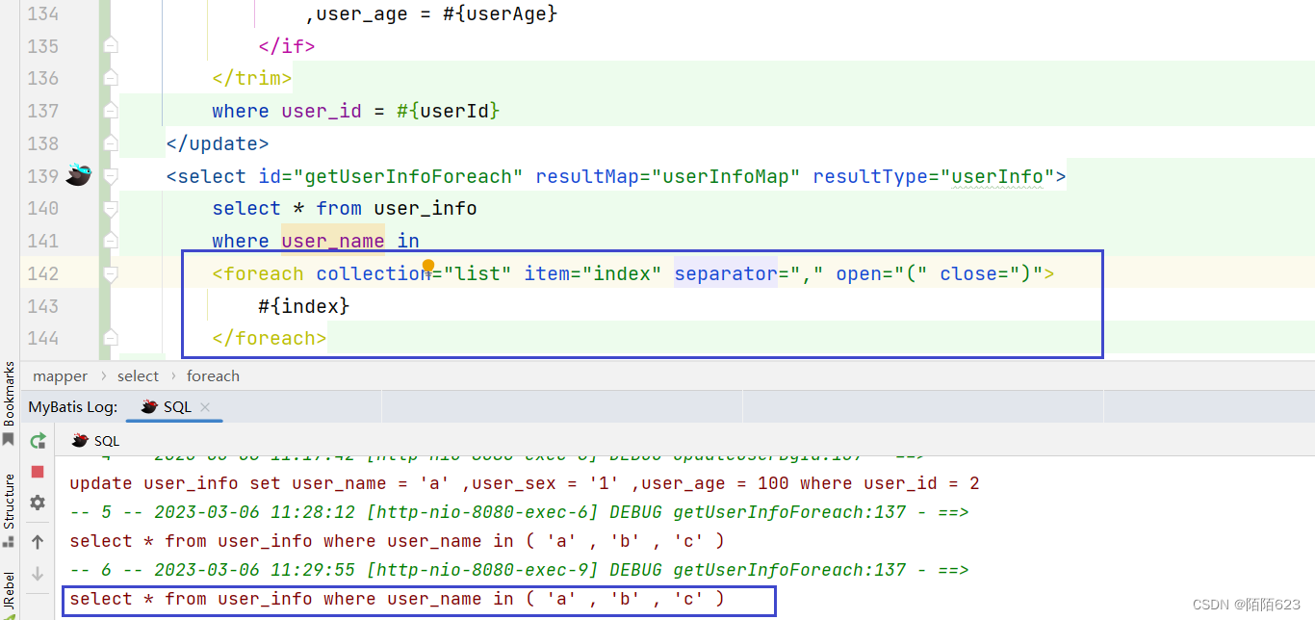The width and height of the screenshot is (1315, 620).
Task: Fold the select element at line 139
Action: [x=110, y=176]
